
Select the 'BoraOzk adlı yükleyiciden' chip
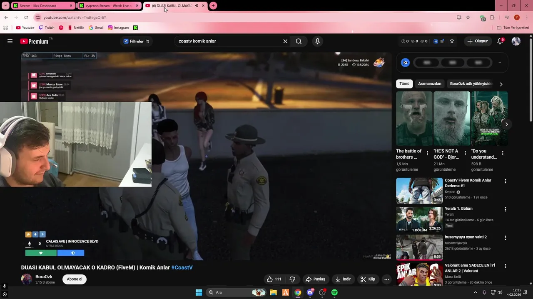tap(471, 83)
